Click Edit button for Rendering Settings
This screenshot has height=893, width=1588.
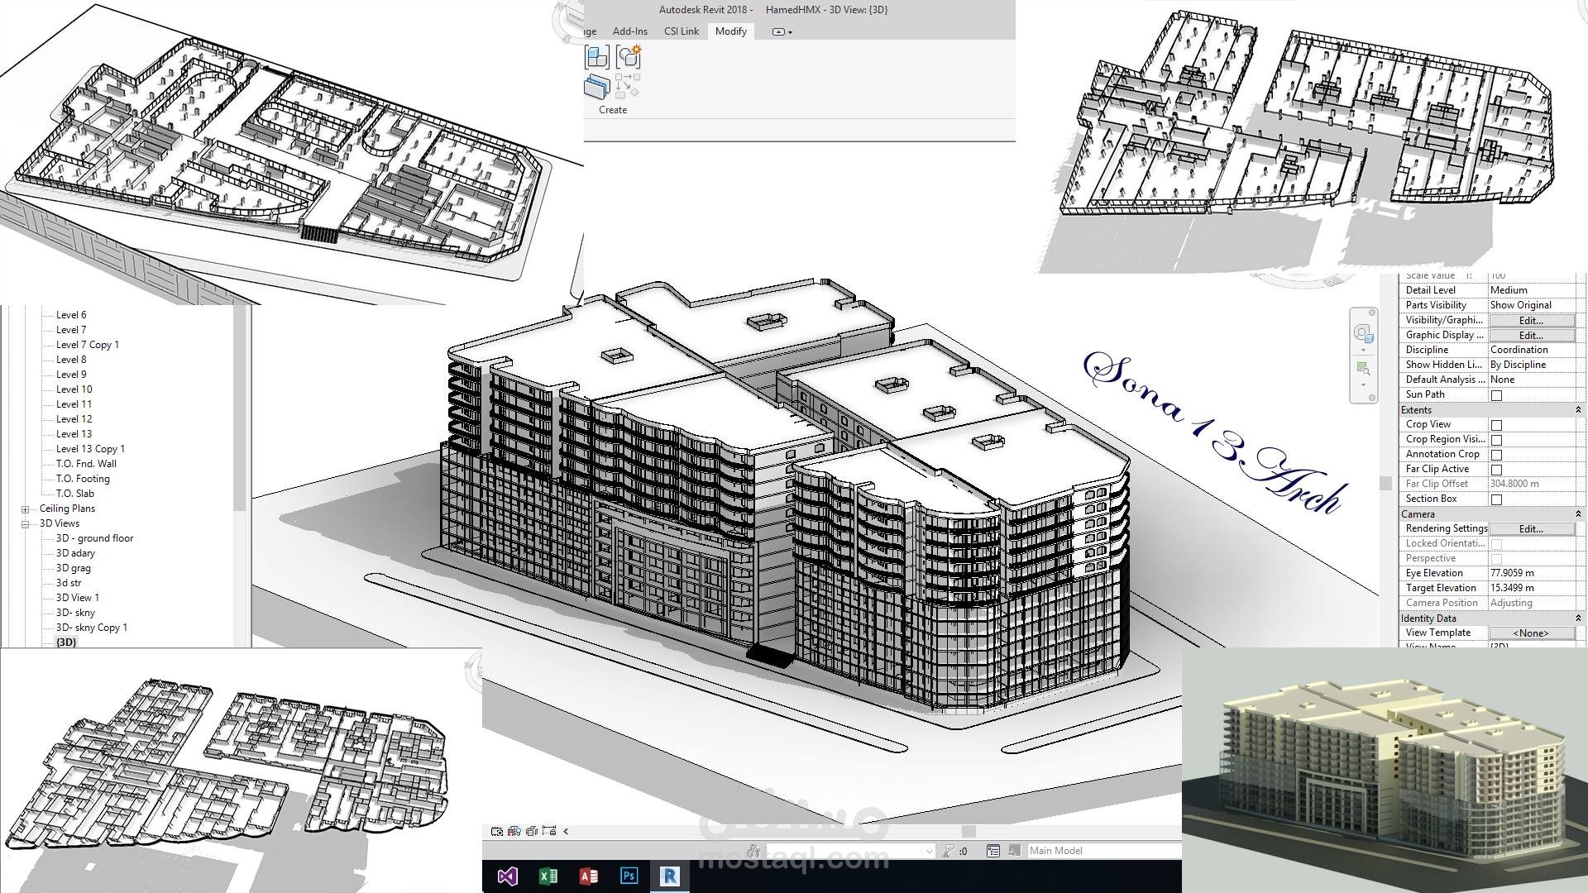[x=1530, y=529]
